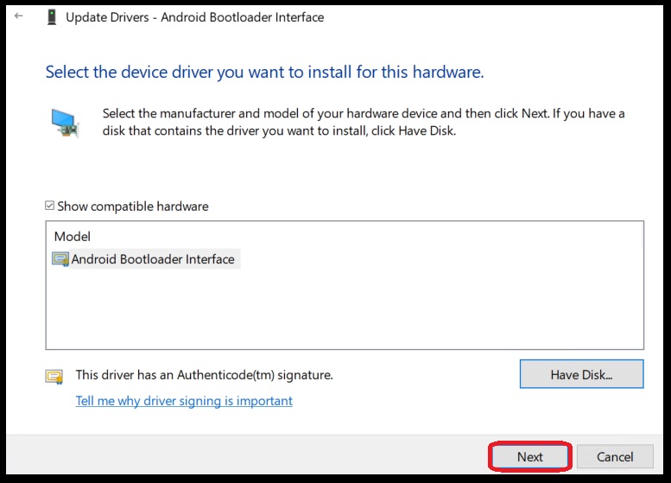
Task: Cancel the Update Drivers wizard
Action: [615, 457]
